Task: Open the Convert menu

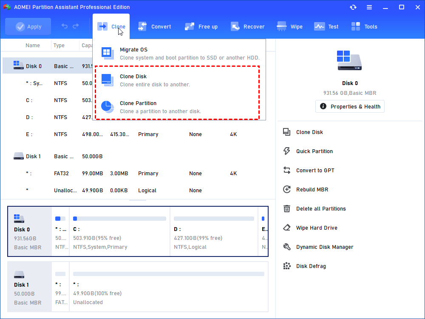Action: pos(155,26)
